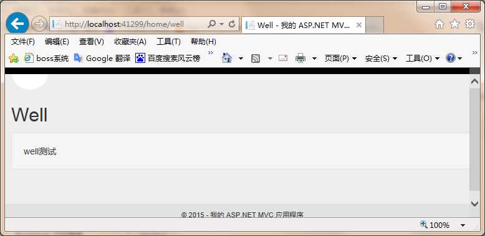Click the Well heading text
Screen dimensions: 485x236
tap(30, 115)
